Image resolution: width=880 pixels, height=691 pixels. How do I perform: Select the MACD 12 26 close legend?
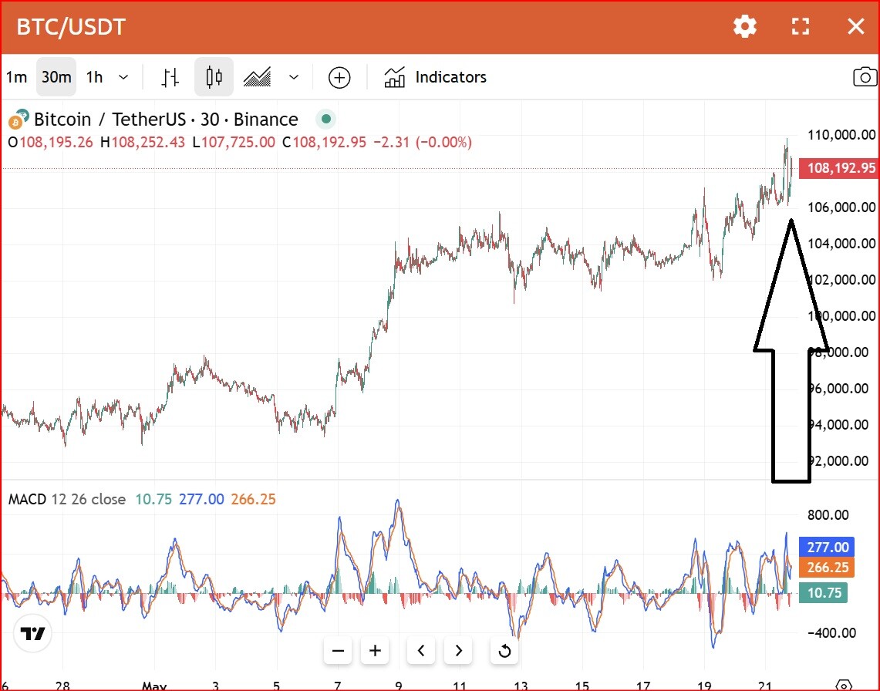(67, 499)
